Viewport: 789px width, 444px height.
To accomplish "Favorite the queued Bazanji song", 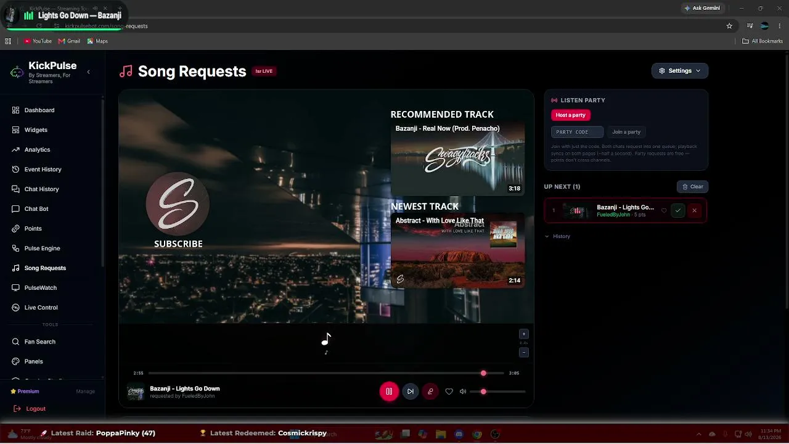I will point(664,211).
